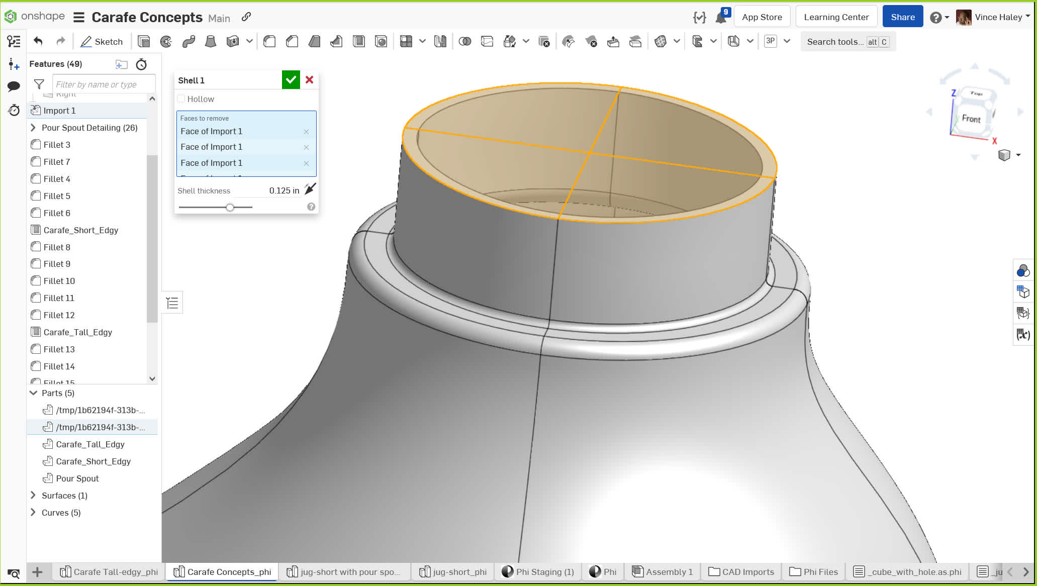Remove first Face of Import 1 entry
Viewport: 1037px width, 586px height.
(306, 132)
